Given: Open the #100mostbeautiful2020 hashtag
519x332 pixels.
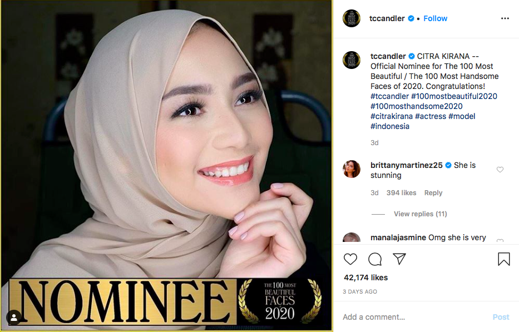Looking at the screenshot, I should coord(454,96).
